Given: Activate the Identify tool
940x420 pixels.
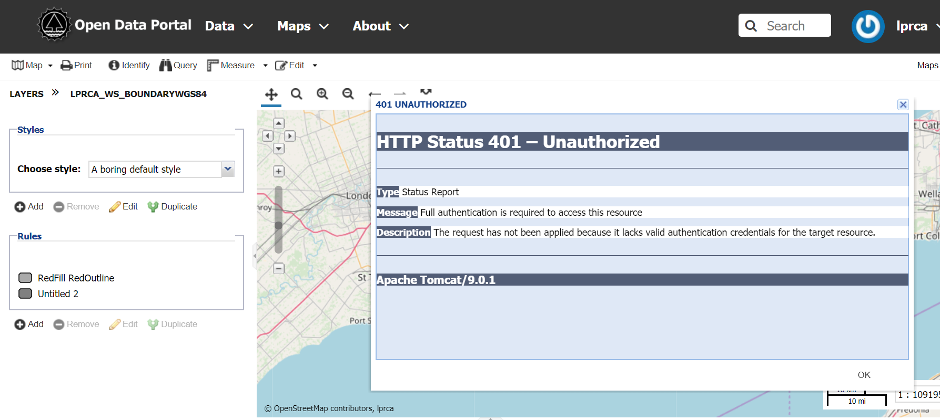Looking at the screenshot, I should point(129,65).
